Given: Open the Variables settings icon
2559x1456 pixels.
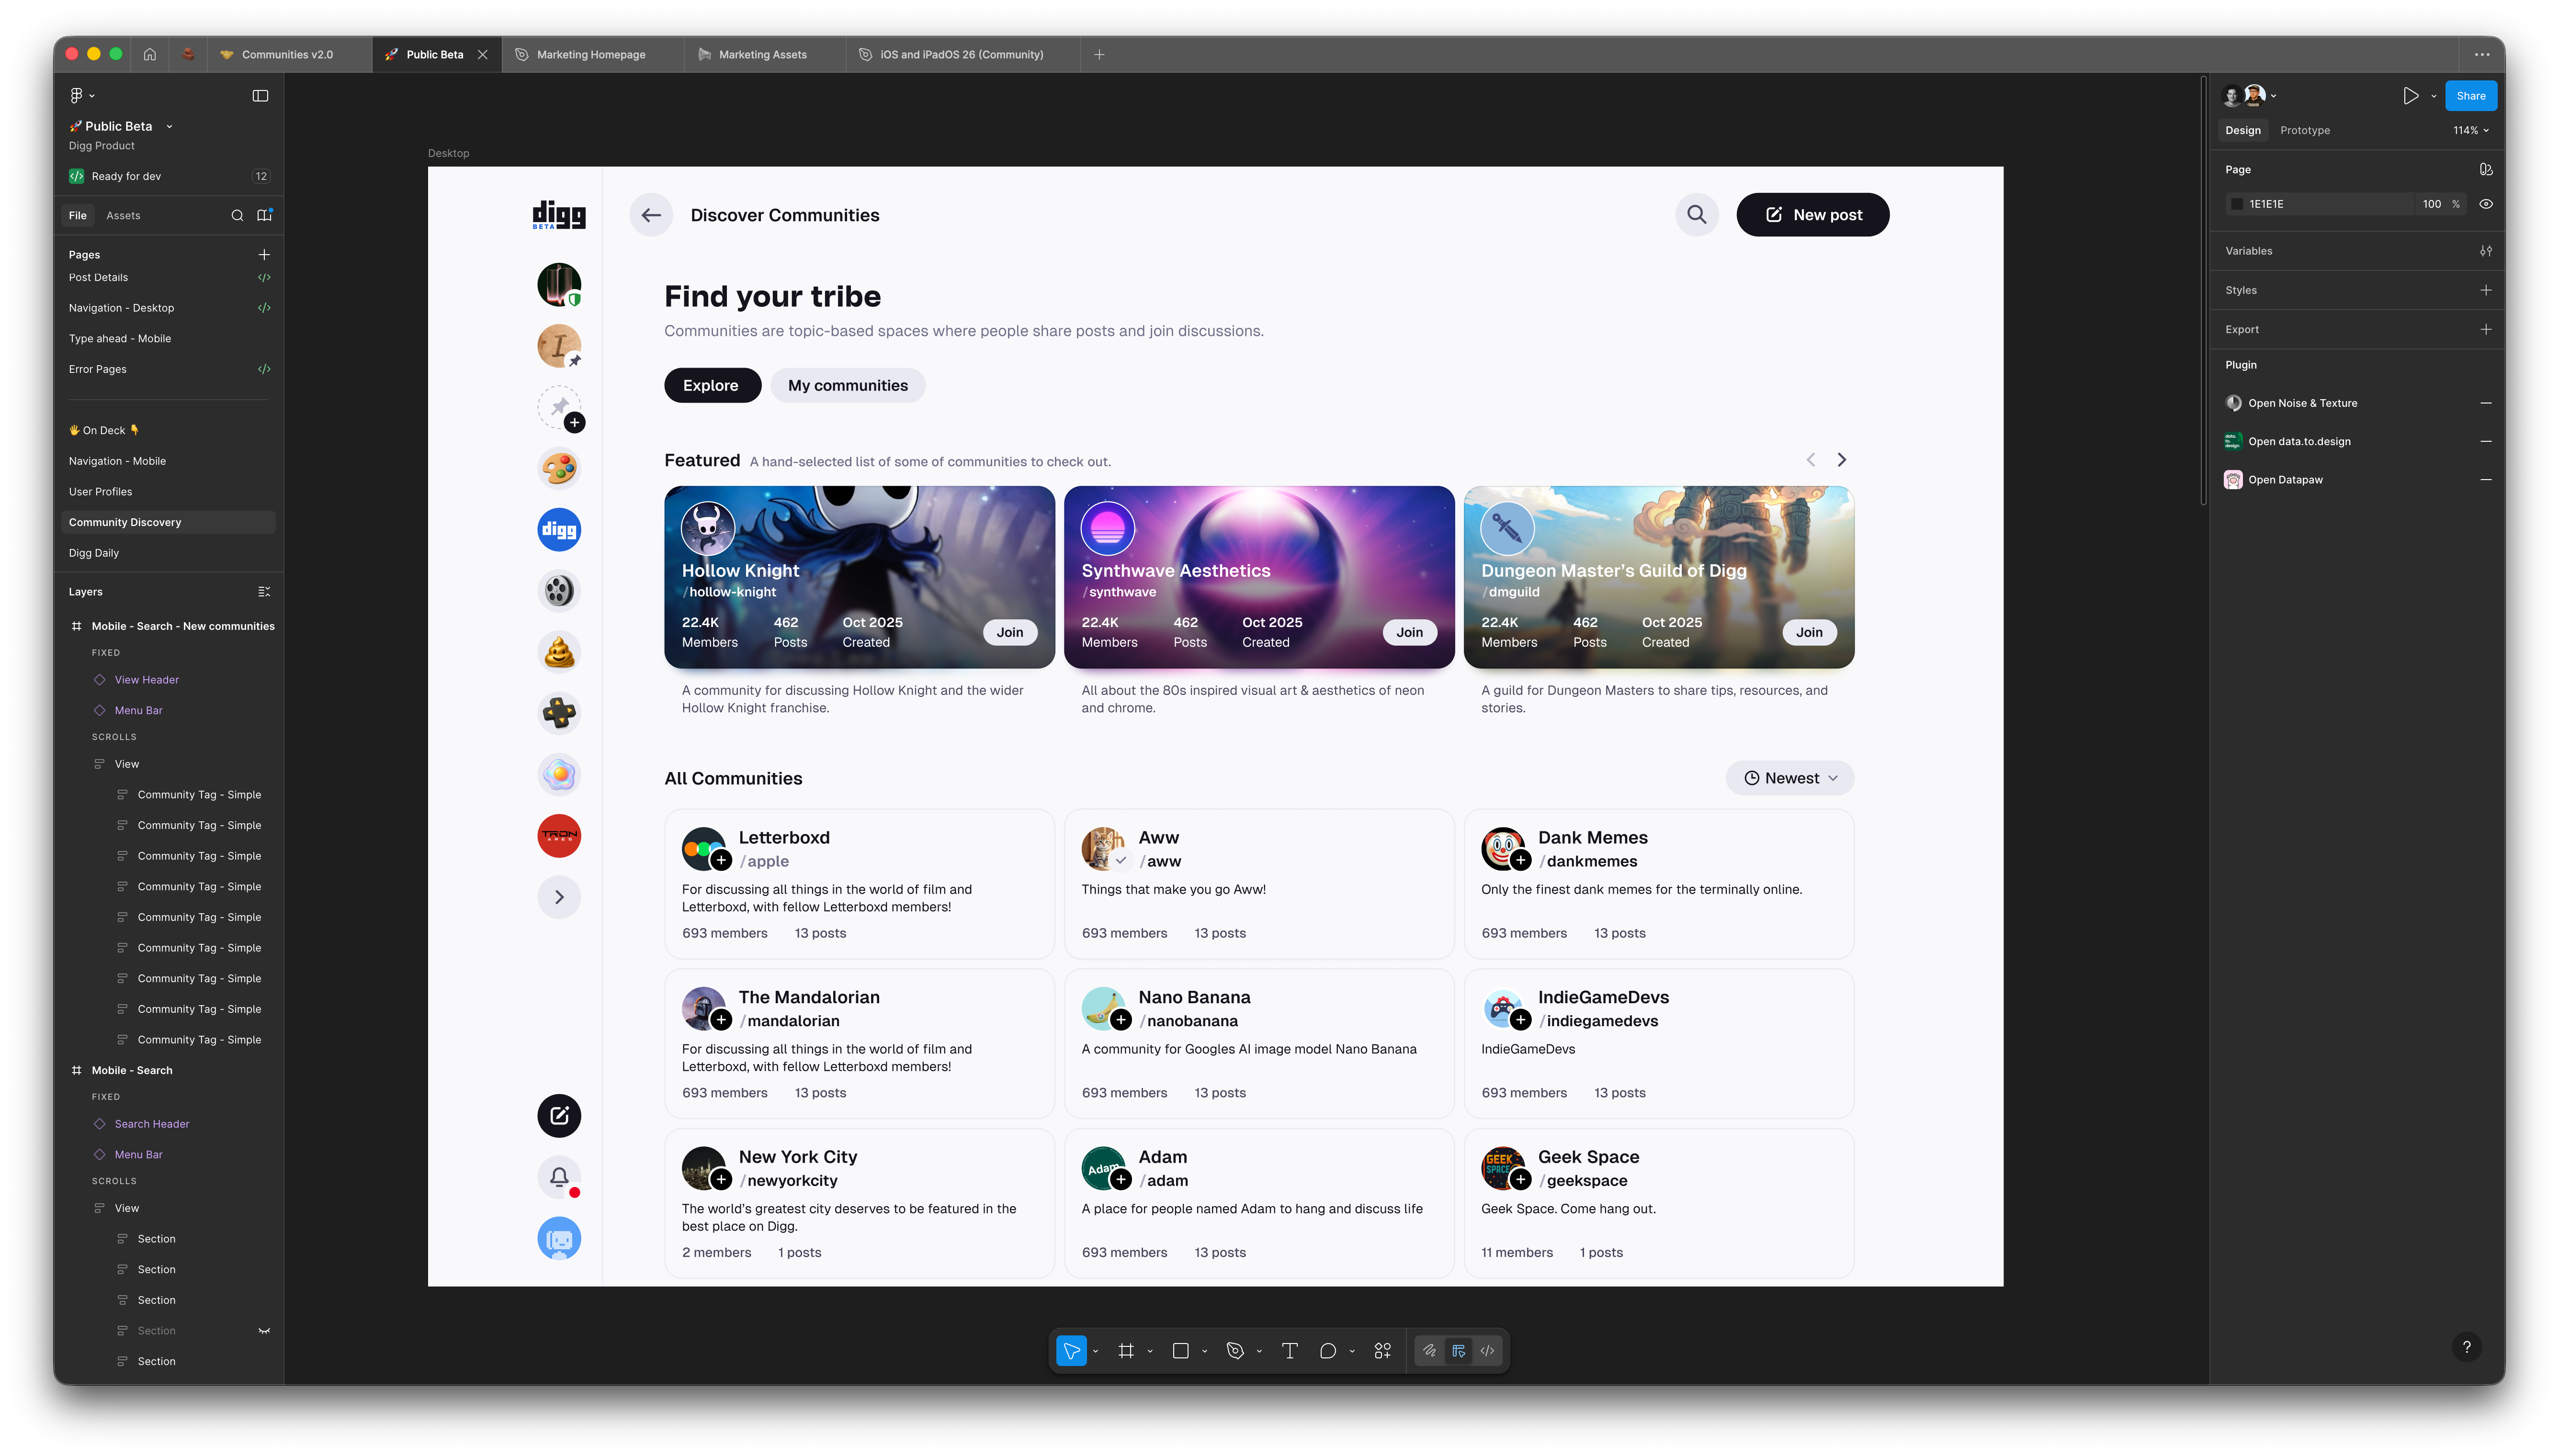Looking at the screenshot, I should (2485, 251).
